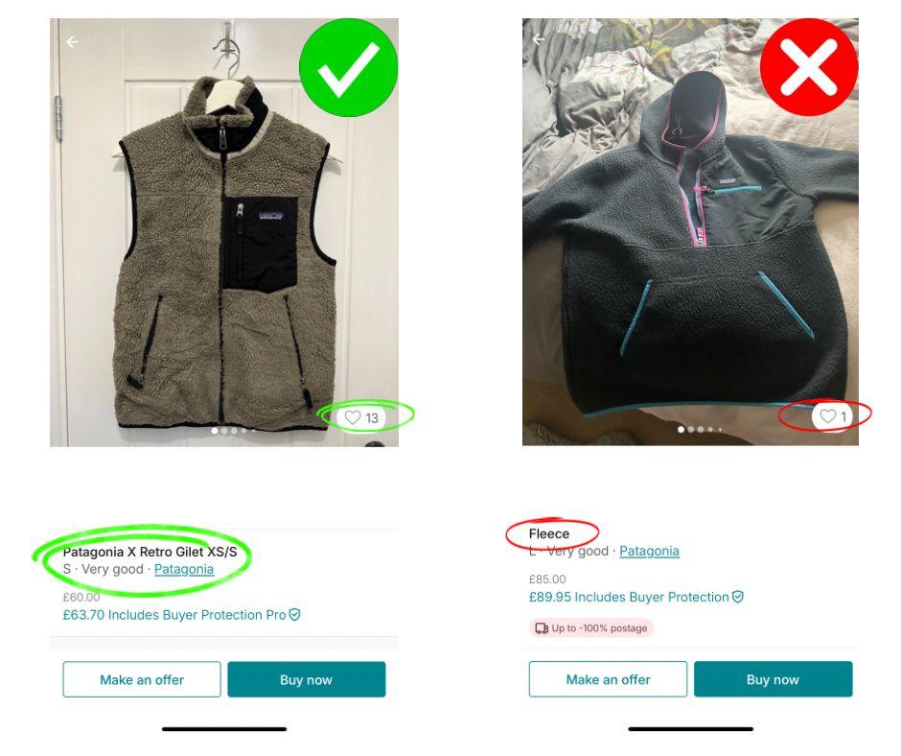This screenshot has height=756, width=901.
Task: Make an offer on the fleece
Action: click(x=608, y=679)
